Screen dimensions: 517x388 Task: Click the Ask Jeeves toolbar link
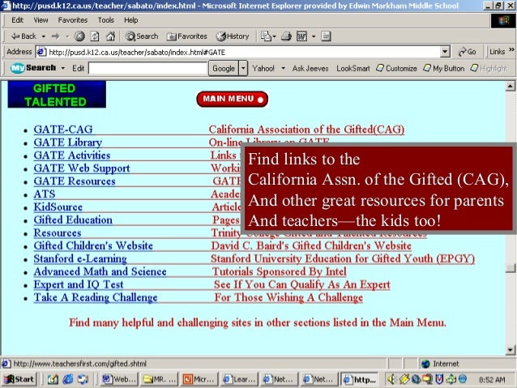[310, 68]
